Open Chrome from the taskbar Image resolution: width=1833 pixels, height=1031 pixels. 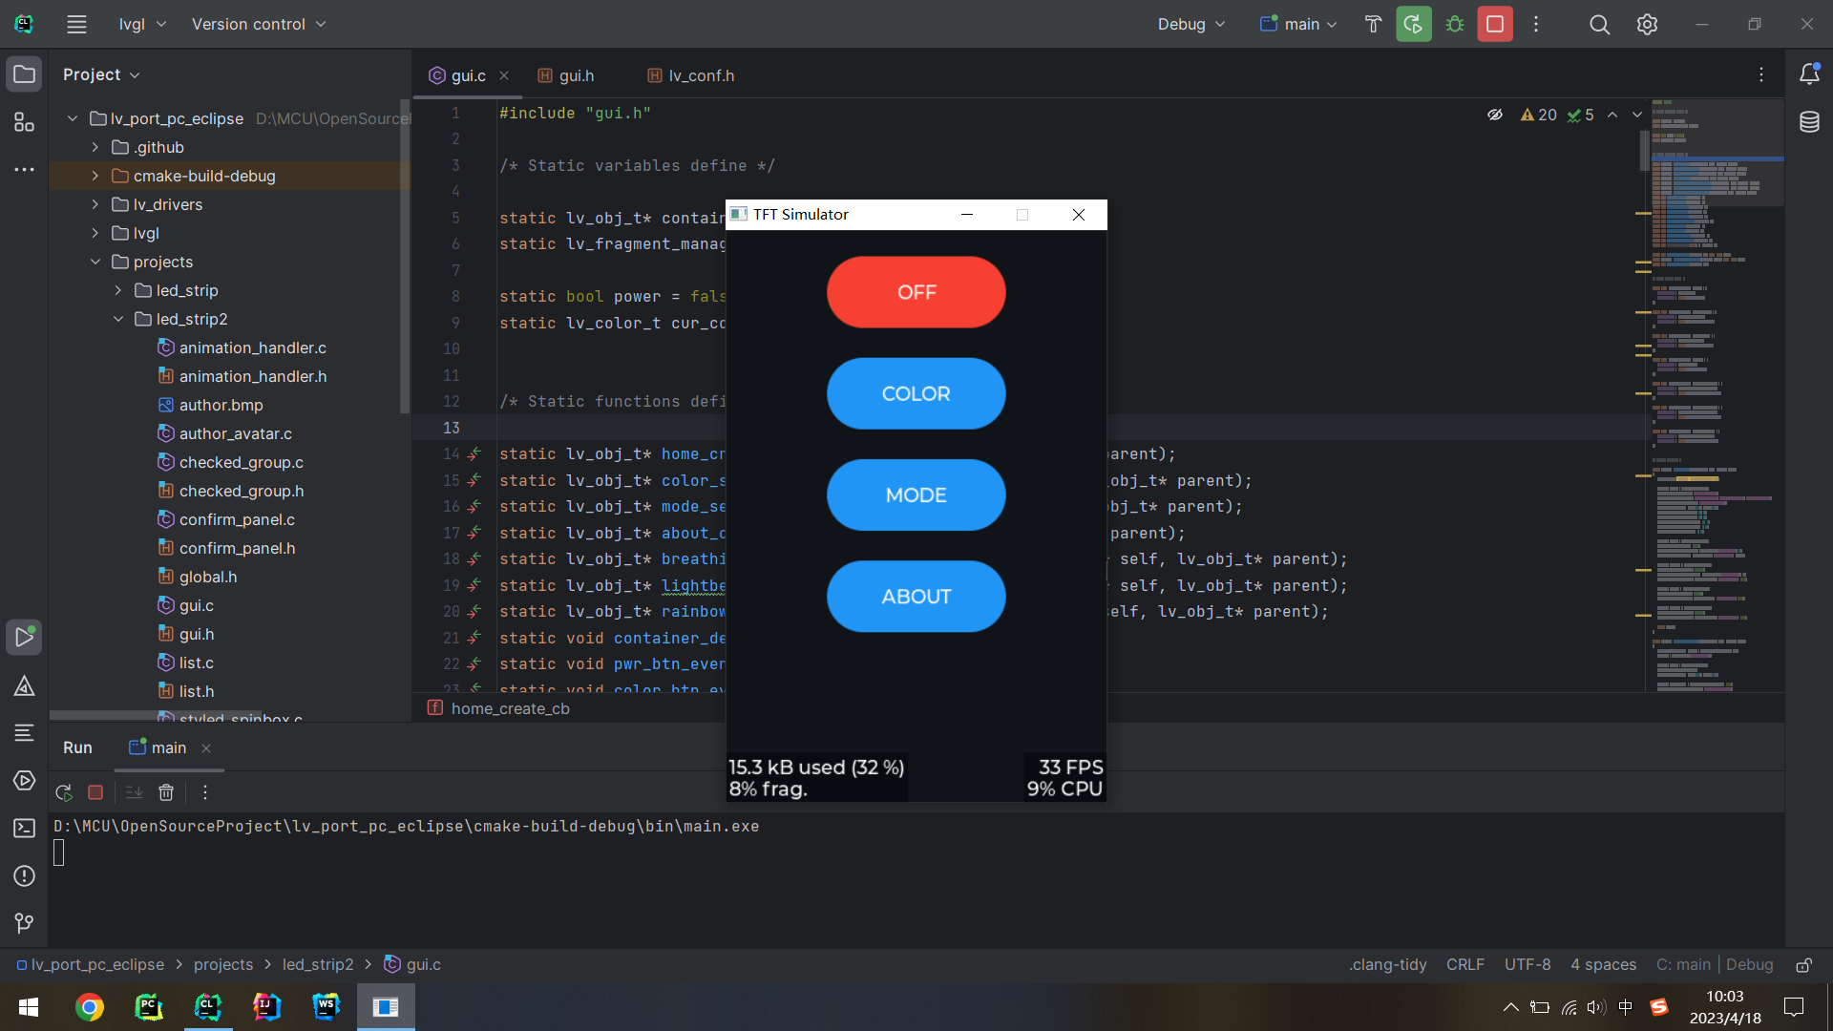pos(90,1007)
